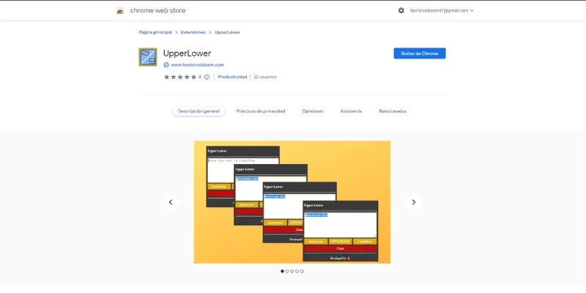Click 'UpperLower' breadcrumb text
The height and width of the screenshot is (293, 586).
(227, 32)
